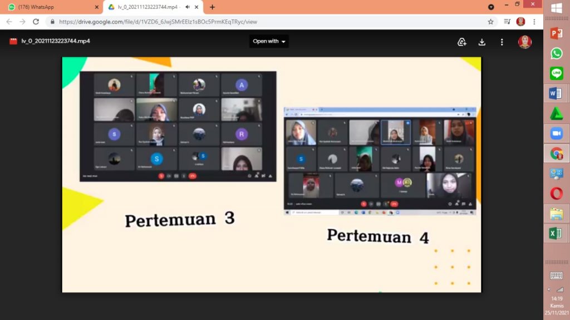Download the video file
This screenshot has height=320, width=570.
482,42
